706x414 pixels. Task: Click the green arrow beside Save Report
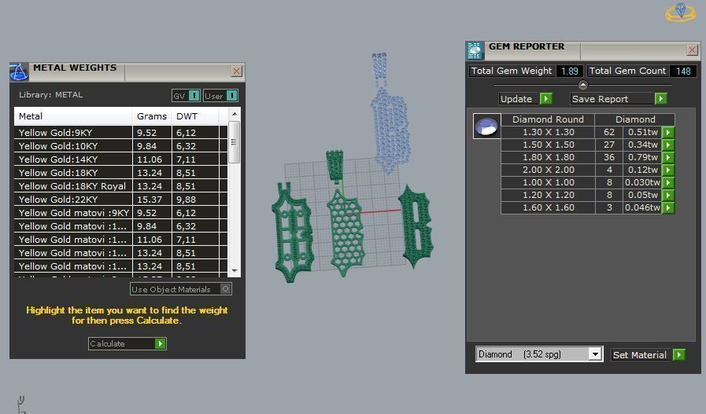coord(660,98)
